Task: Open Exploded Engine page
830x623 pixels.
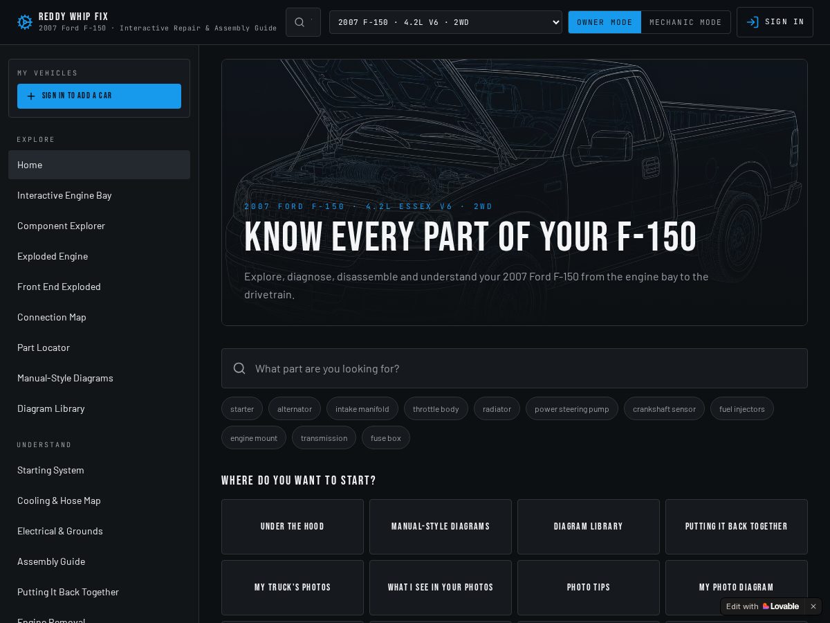Action: (x=99, y=256)
